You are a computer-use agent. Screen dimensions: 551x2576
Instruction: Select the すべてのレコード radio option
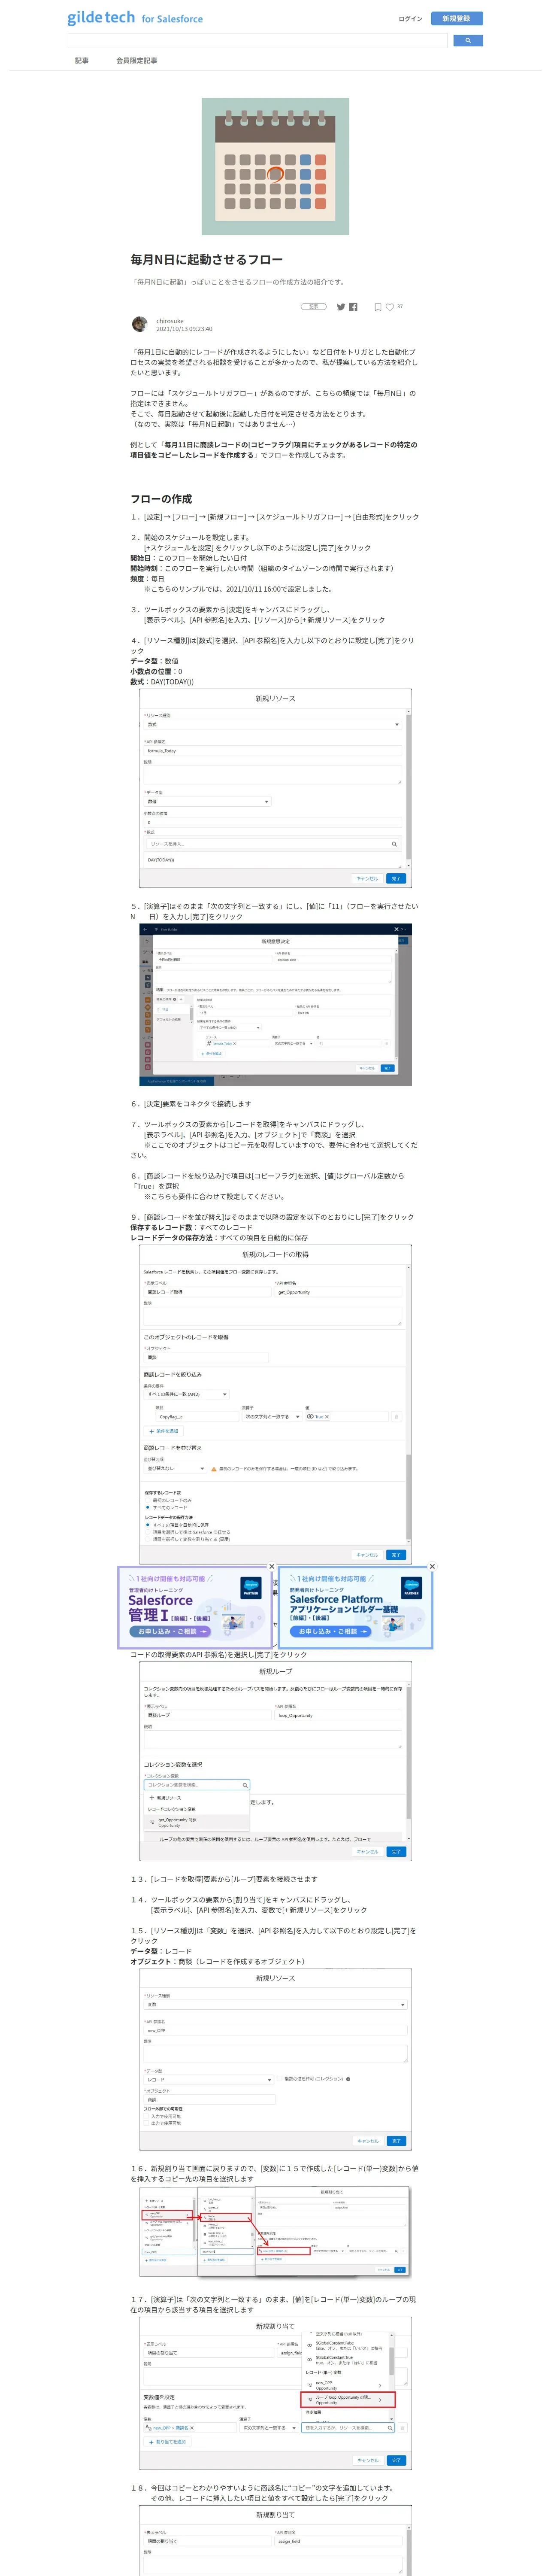click(x=148, y=1507)
